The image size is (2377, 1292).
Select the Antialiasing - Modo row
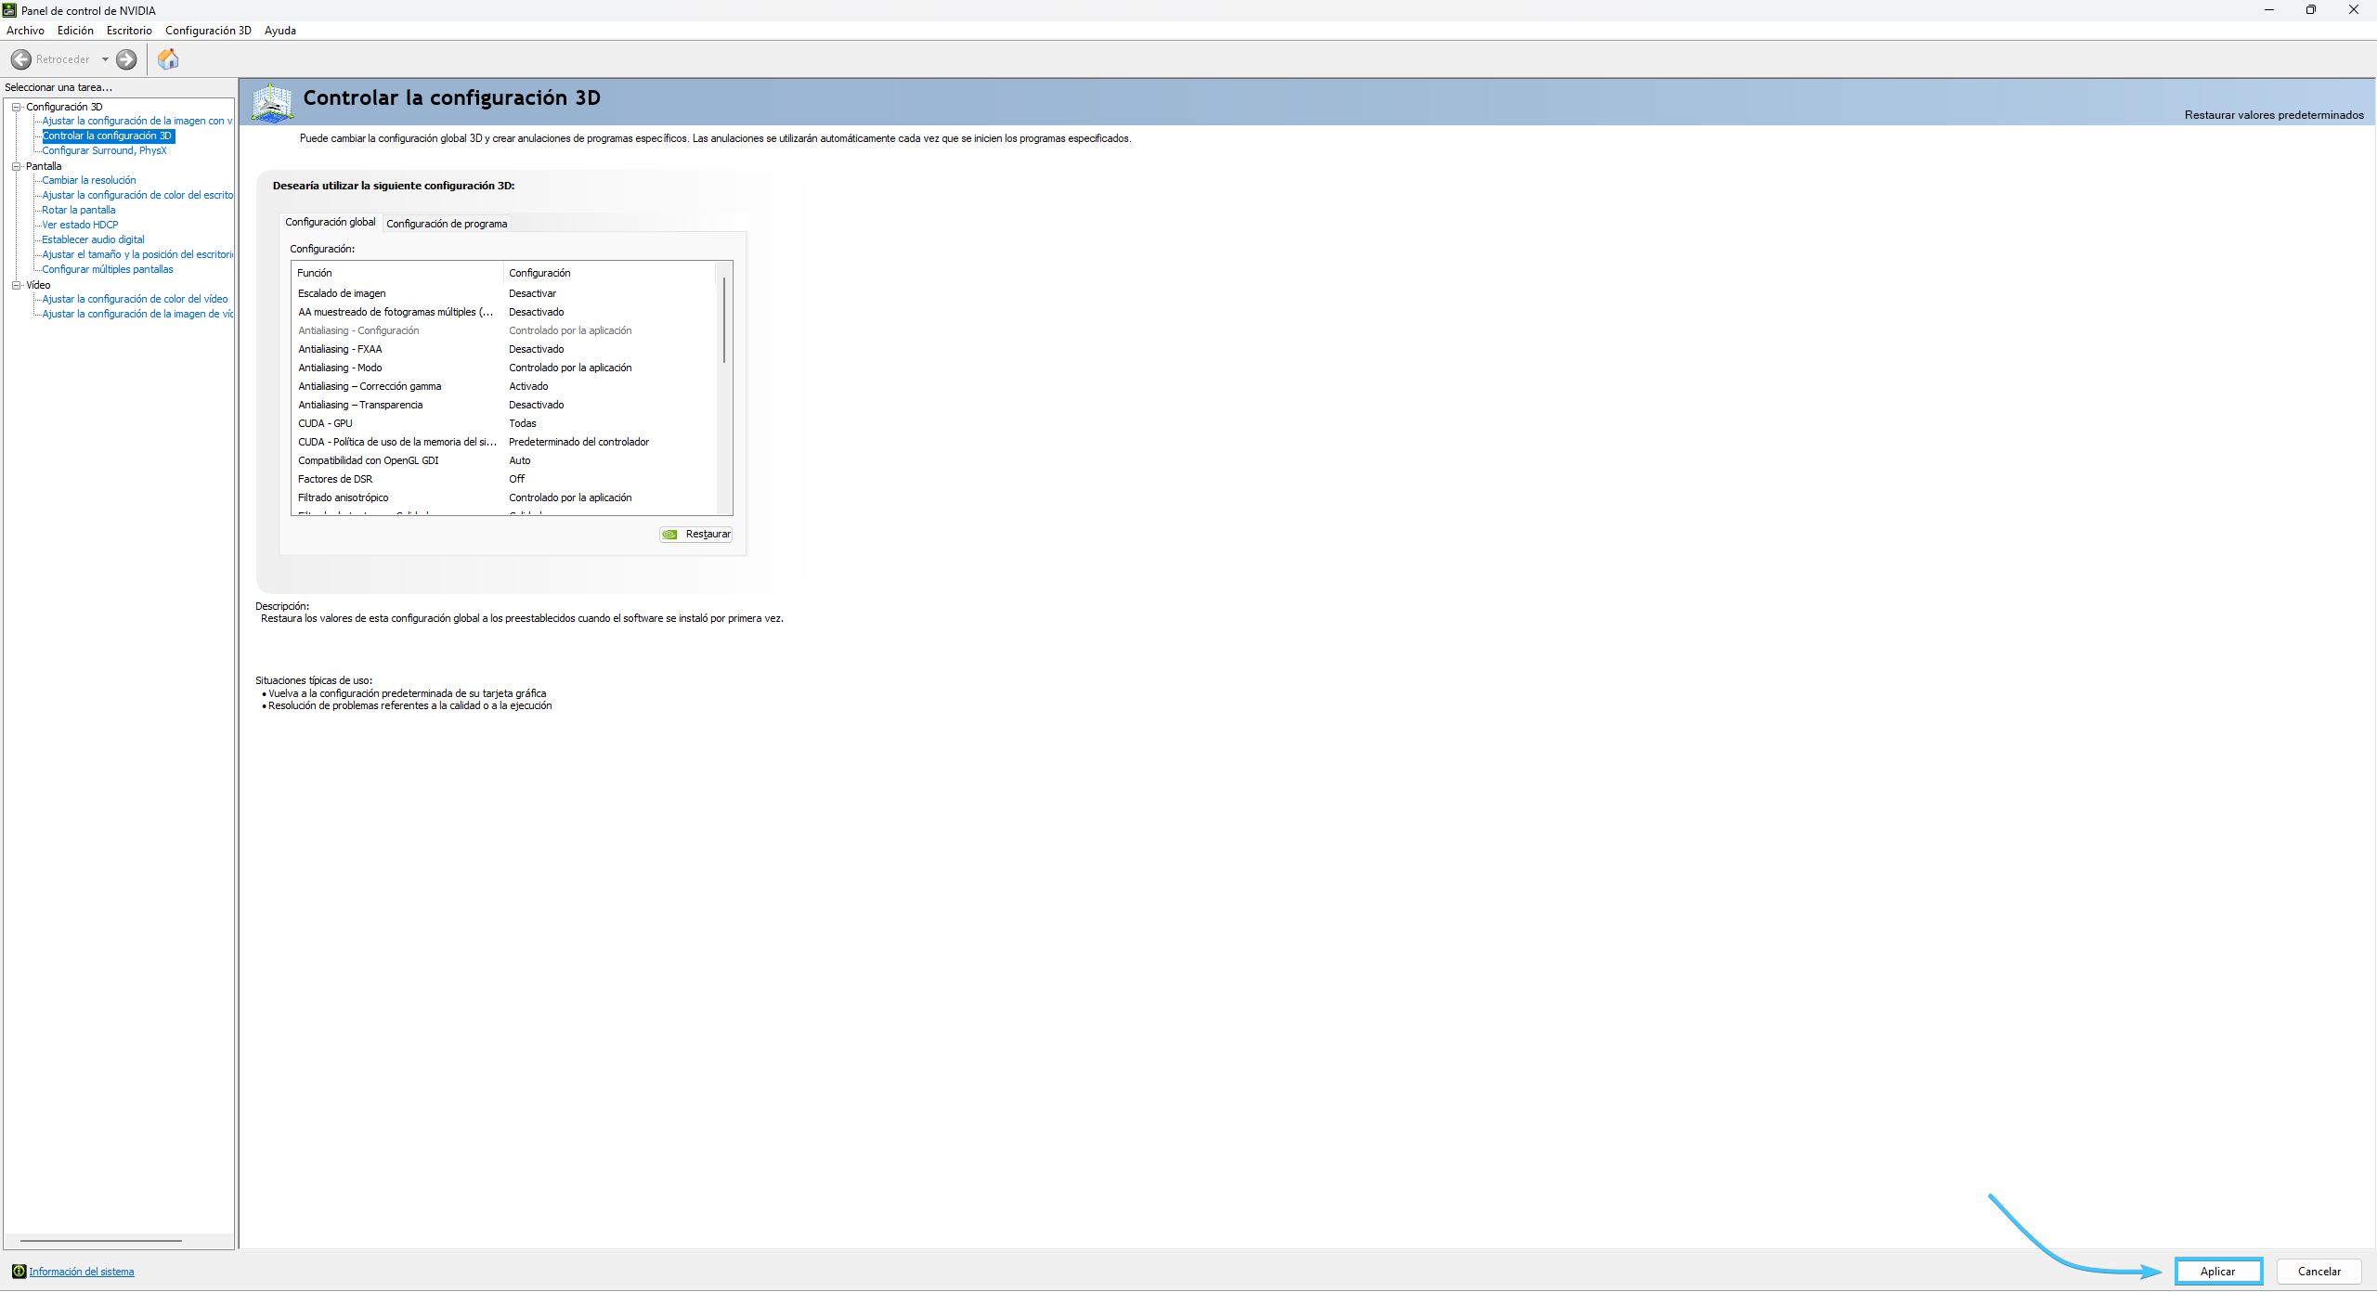(506, 368)
